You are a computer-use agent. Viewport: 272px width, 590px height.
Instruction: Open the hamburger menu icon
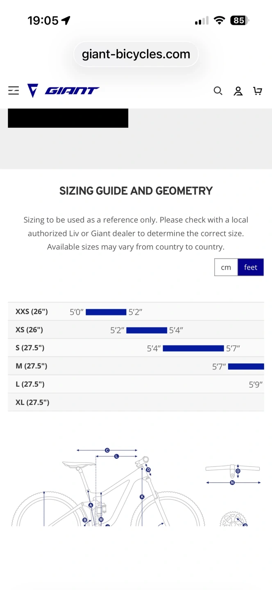14,91
